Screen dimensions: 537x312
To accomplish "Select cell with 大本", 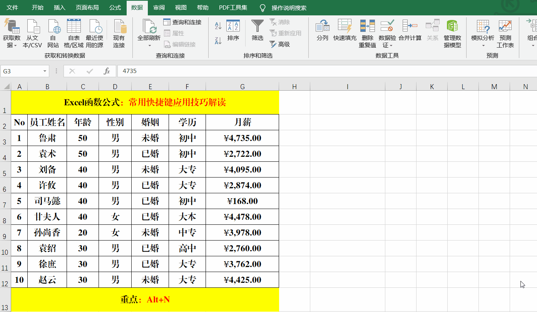I will coord(187,217).
